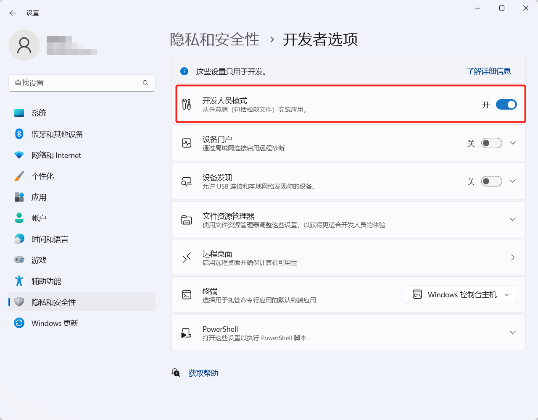538x420 pixels.
Task: Click 通过局域网连接启用远程诊断 description
Action: 244,148
